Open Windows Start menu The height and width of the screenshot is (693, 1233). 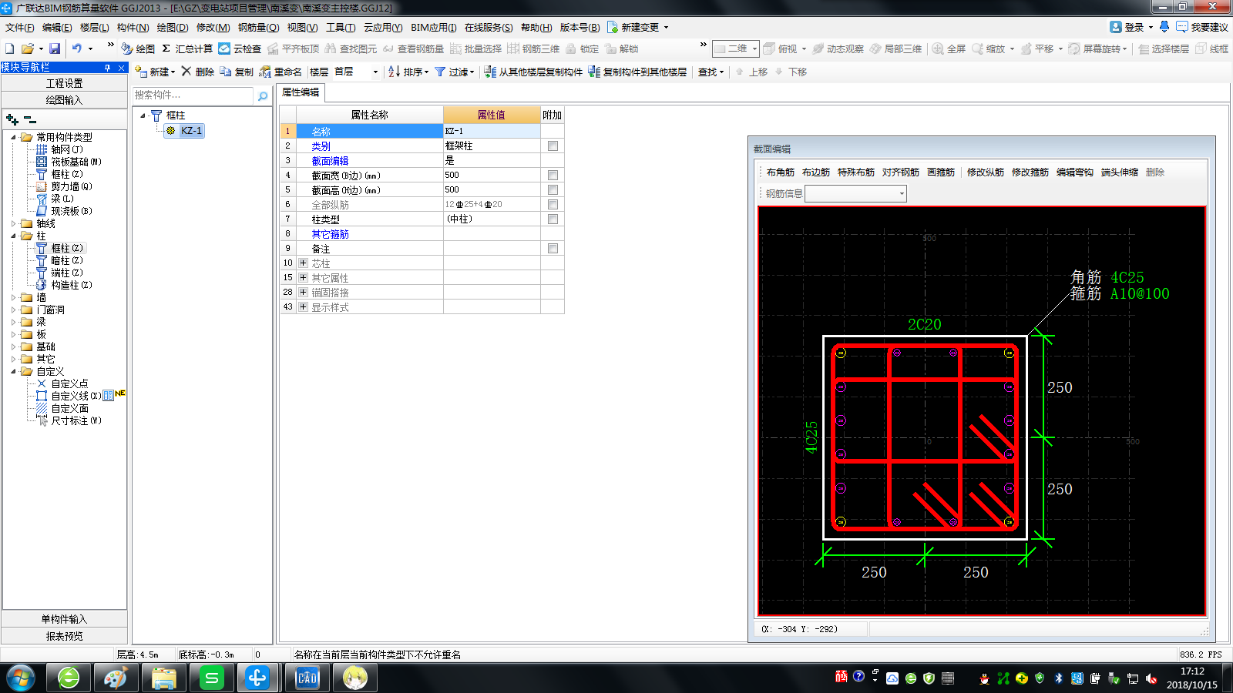[21, 678]
